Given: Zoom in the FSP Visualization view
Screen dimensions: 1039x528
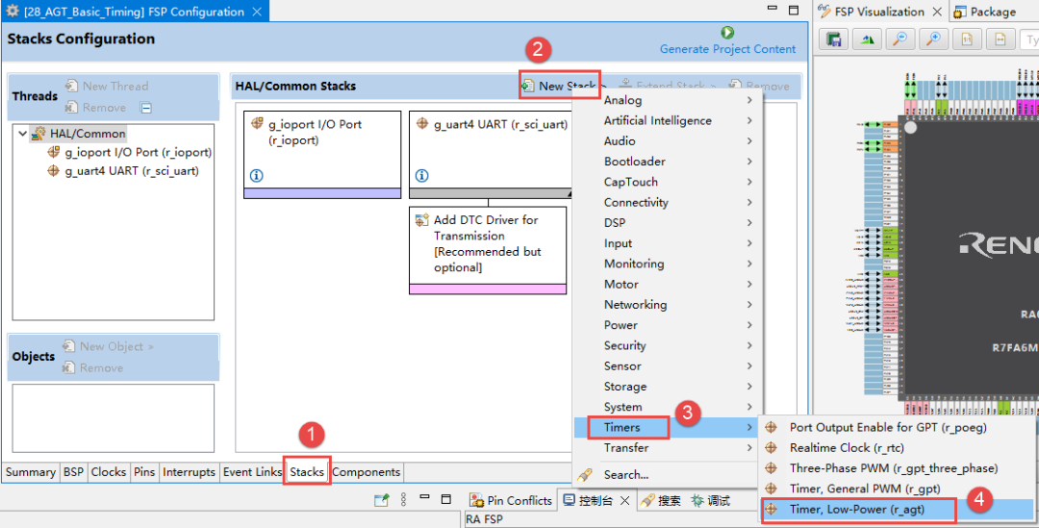Looking at the screenshot, I should 933,39.
